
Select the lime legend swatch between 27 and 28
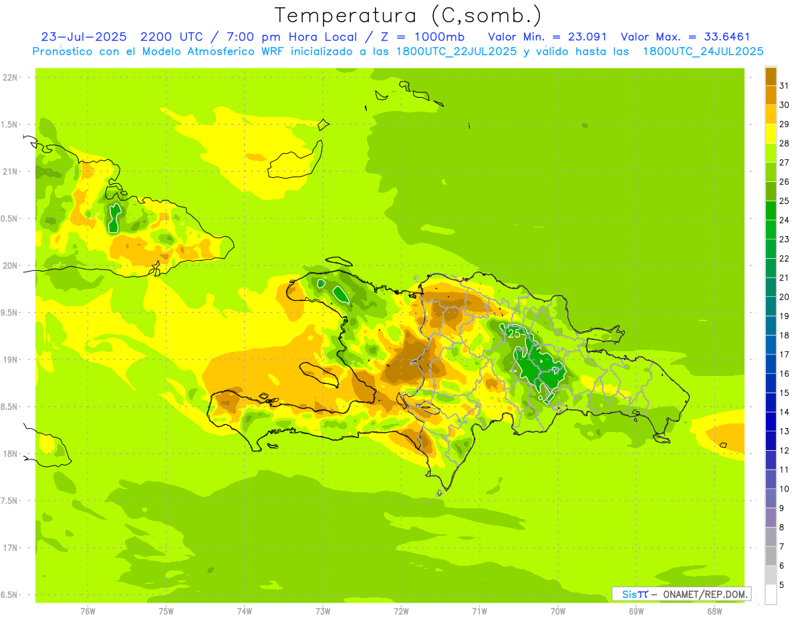tap(771, 153)
